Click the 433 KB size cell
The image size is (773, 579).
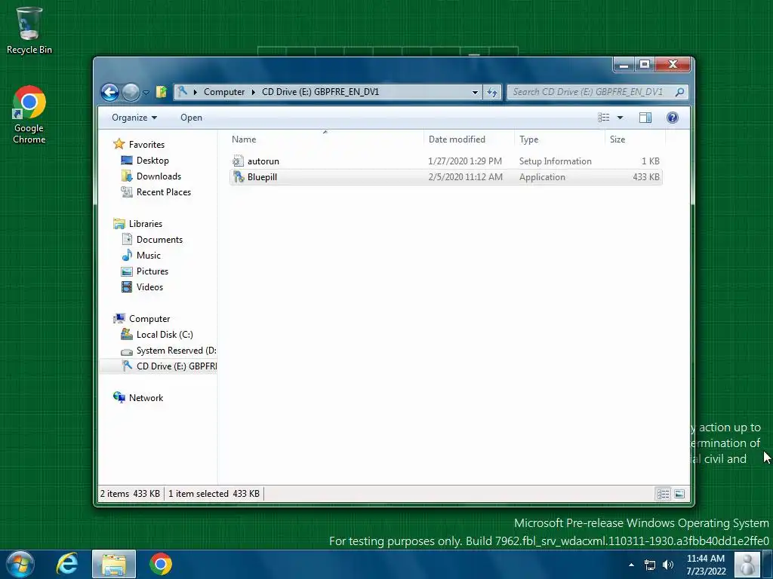[x=646, y=176]
